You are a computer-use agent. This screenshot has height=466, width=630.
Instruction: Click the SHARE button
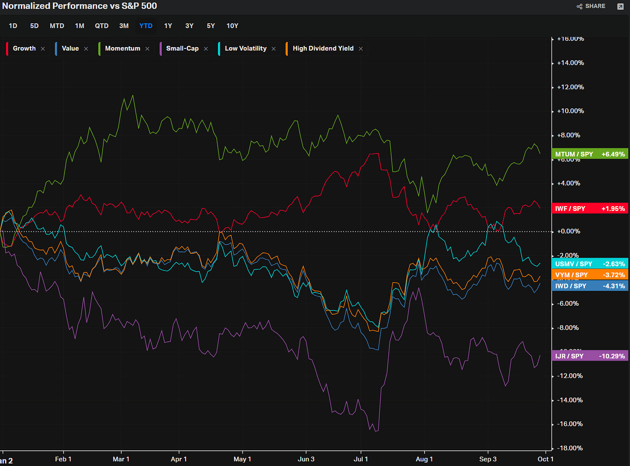[x=591, y=6]
